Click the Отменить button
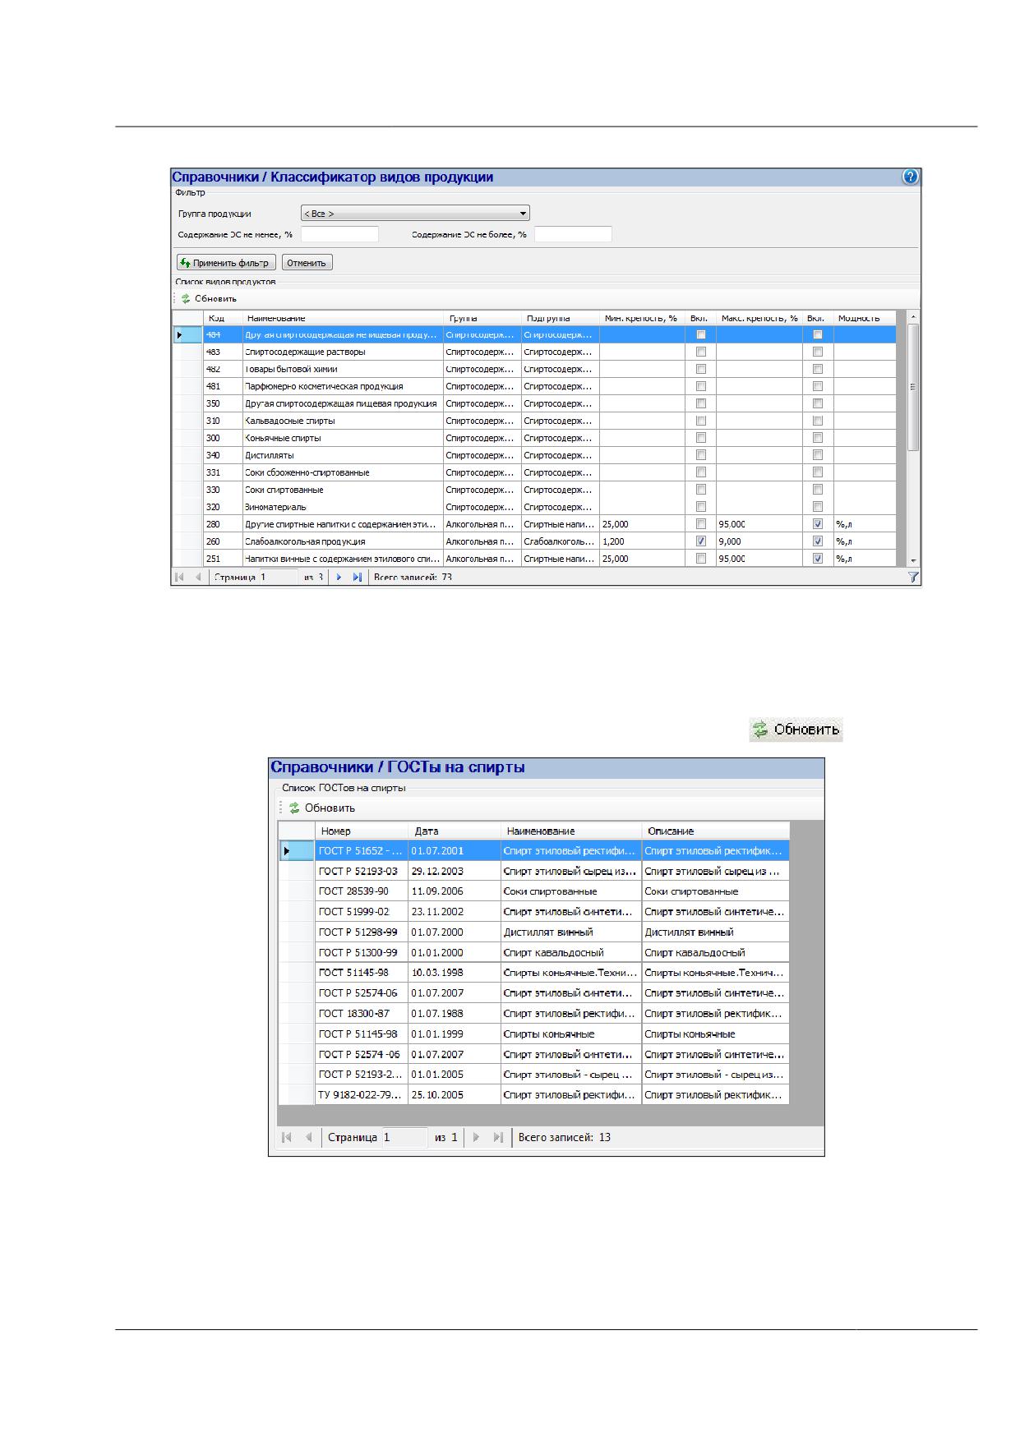The image size is (1020, 1441). click(307, 263)
